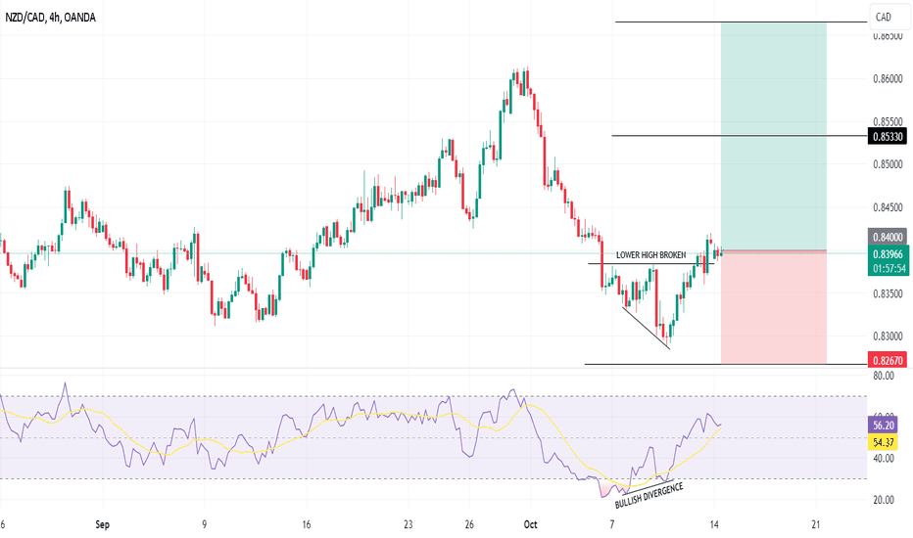Click the 01:57:54 candle countdown timer
Image resolution: width=913 pixels, height=538 pixels.
coord(888,269)
